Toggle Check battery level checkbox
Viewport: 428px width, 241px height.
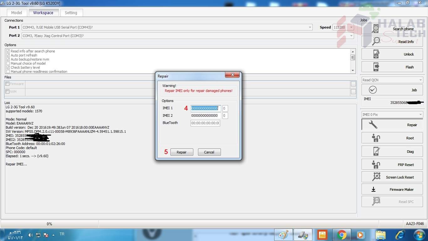[x=8, y=67]
